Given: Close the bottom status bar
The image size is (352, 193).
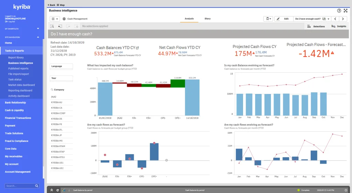Looking at the screenshot, I should point(346,190).
